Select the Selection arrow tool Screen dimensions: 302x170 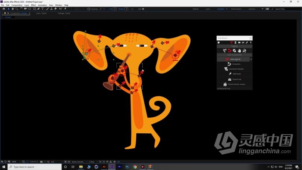(x=9, y=9)
